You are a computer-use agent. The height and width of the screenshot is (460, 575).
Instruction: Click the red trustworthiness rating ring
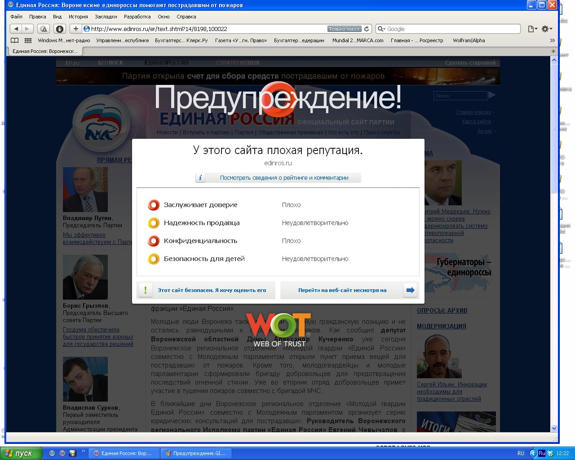coord(154,205)
